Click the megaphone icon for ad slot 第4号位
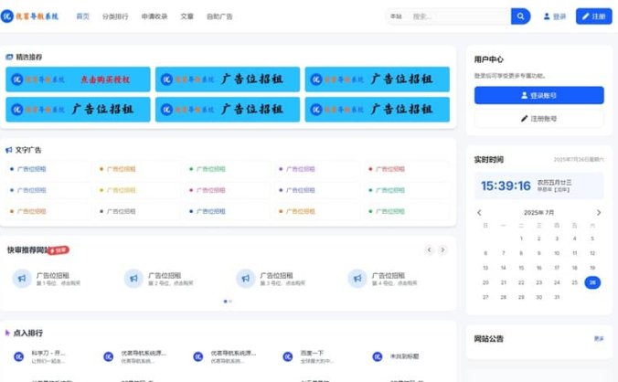Screen dimensions: 618x382 [357, 279]
